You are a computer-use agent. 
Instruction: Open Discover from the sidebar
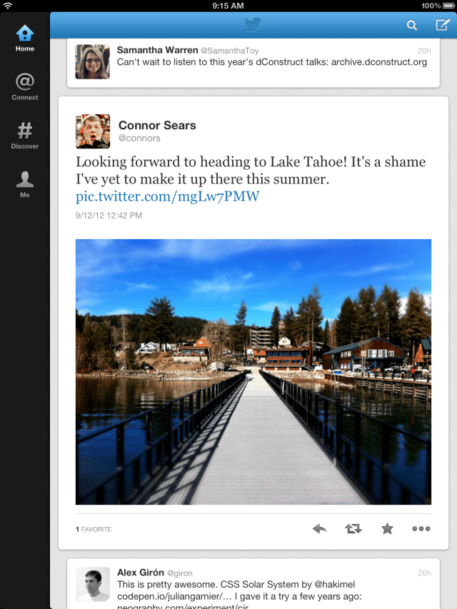click(x=24, y=132)
